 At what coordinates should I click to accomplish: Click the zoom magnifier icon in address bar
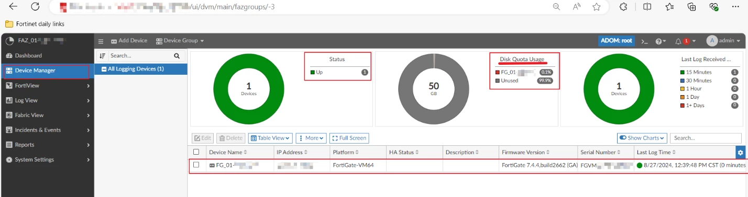coord(556,7)
